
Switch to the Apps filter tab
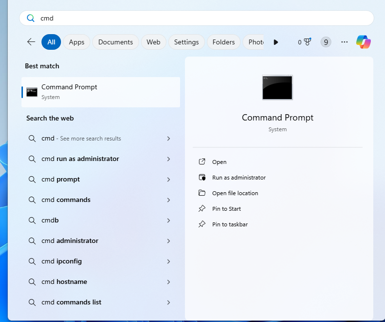coord(77,42)
